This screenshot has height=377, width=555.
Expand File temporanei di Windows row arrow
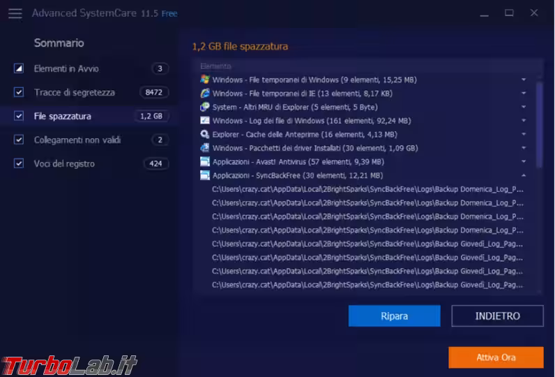click(x=524, y=80)
